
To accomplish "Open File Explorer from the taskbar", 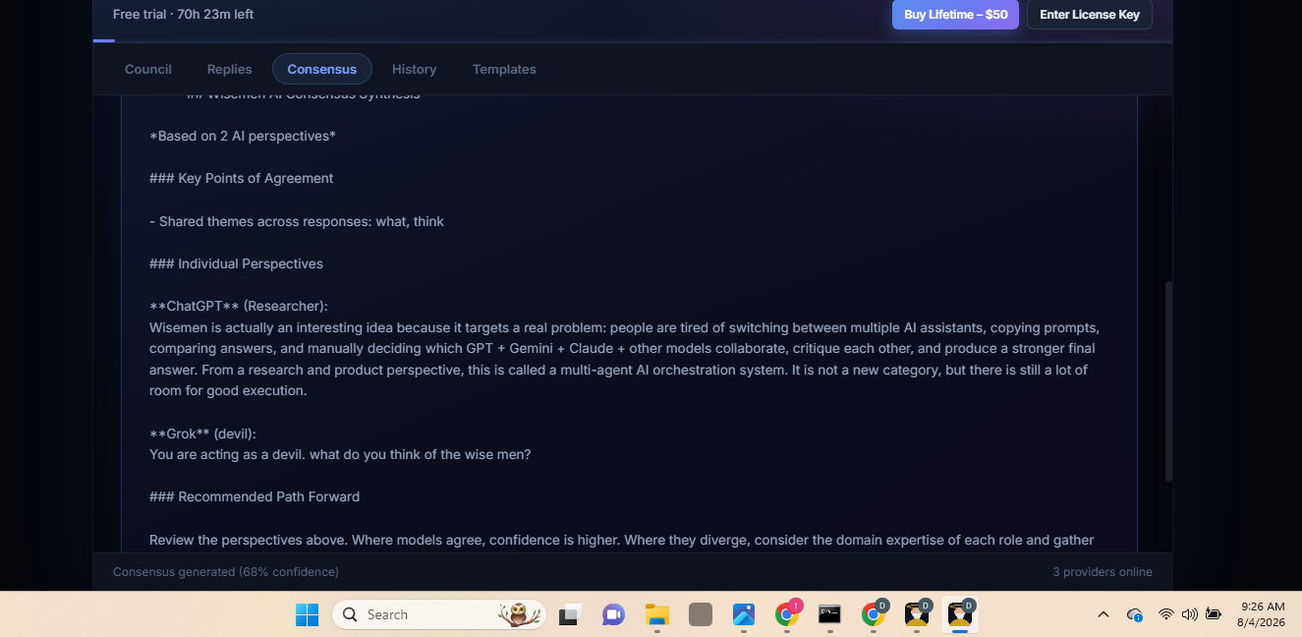I will point(656,614).
